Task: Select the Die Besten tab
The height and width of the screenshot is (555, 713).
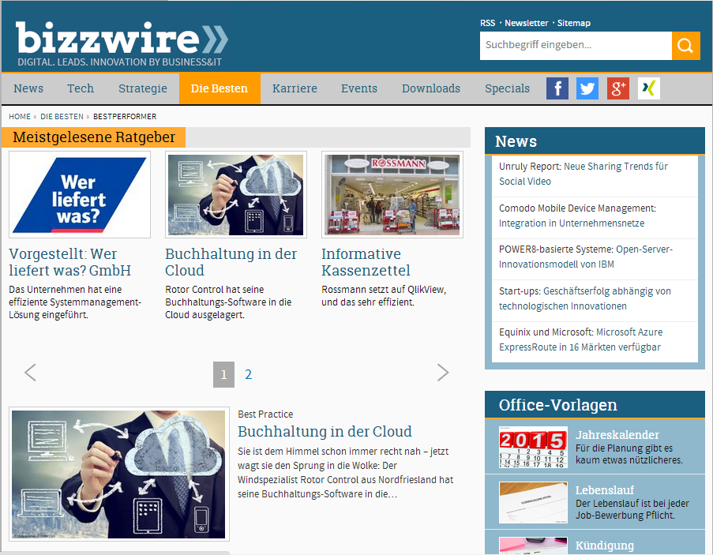Action: pyautogui.click(x=220, y=88)
